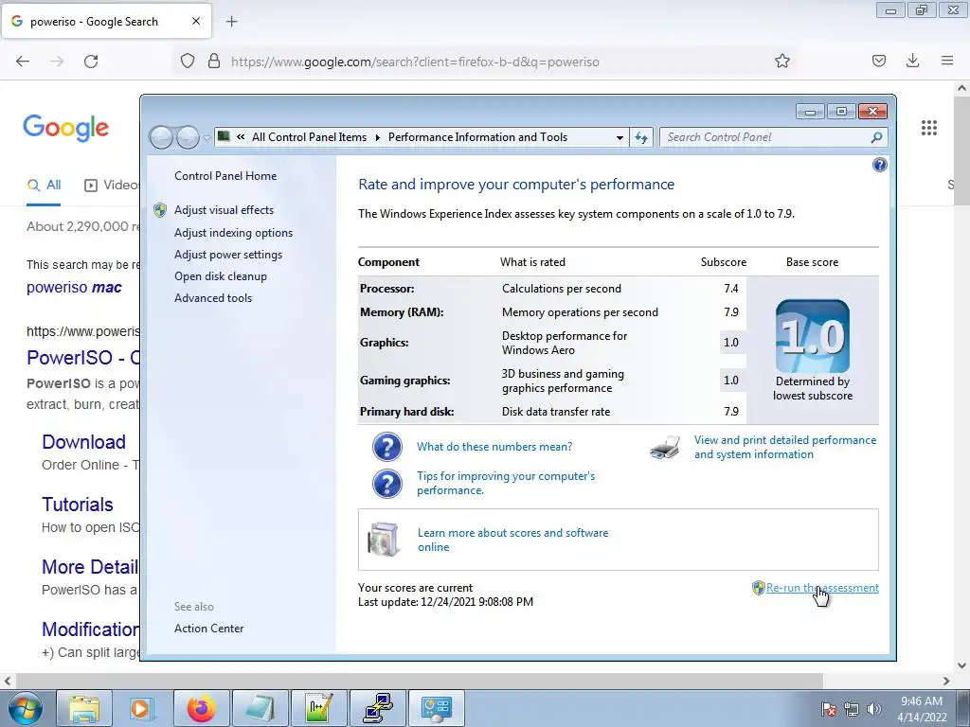The image size is (970, 727).
Task: Click the Firefox taskbar icon
Action: 202,708
